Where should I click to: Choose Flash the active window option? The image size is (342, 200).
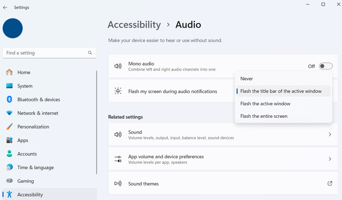265,104
